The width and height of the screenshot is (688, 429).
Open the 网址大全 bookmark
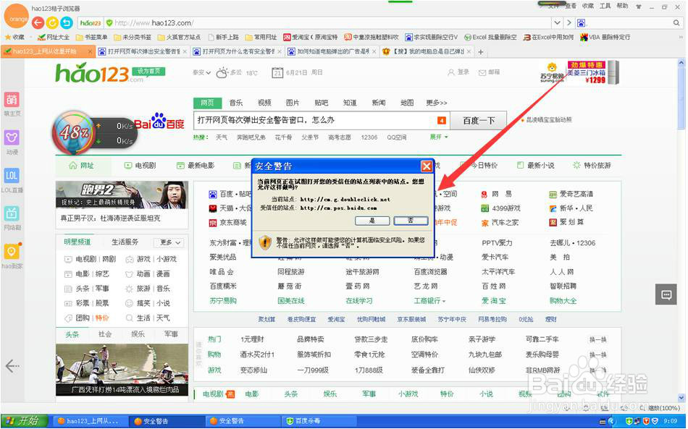pos(54,37)
